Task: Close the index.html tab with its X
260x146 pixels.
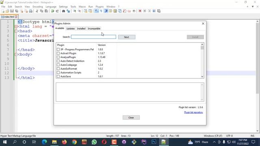Action: click(x=16, y=17)
